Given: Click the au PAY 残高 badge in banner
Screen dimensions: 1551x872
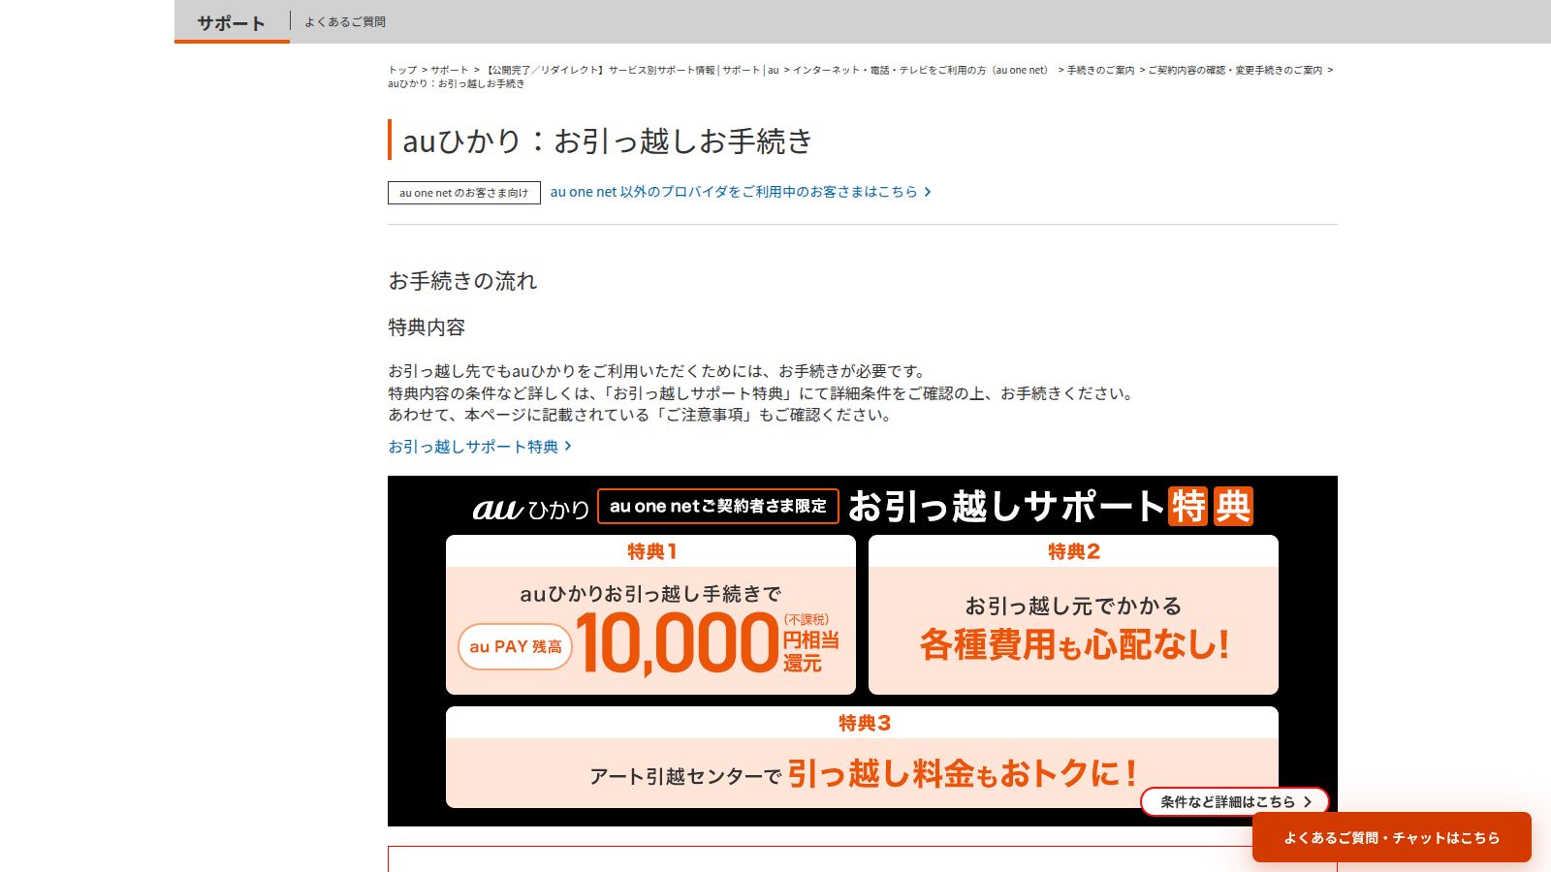Looking at the screenshot, I should 515,646.
